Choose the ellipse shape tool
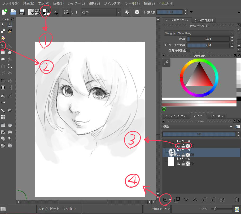Viewport: 241px width, 214px height. click(10, 53)
